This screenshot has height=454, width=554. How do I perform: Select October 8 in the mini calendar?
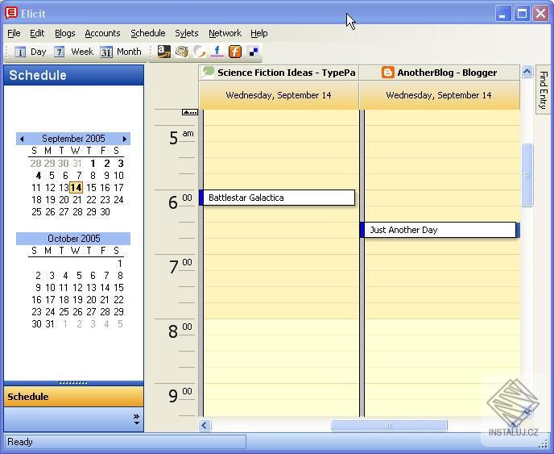pyautogui.click(x=120, y=276)
